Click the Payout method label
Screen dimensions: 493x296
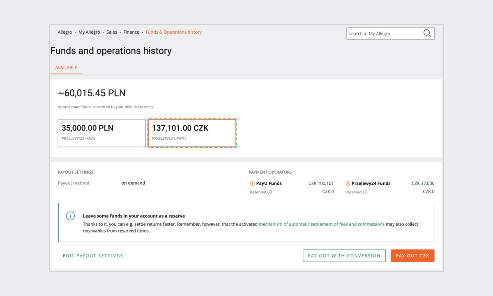(74, 183)
